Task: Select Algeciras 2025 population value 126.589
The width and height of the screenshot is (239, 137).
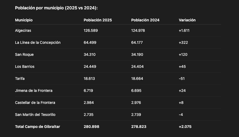Action: coord(91,30)
